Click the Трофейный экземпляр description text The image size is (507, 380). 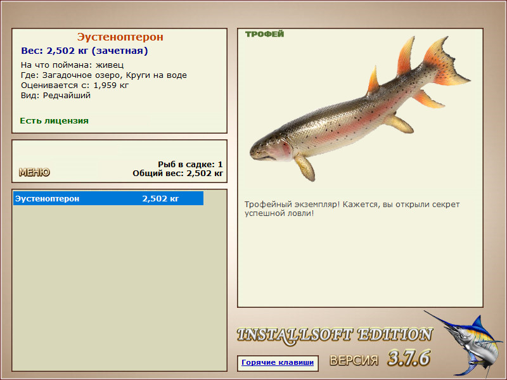(352, 209)
